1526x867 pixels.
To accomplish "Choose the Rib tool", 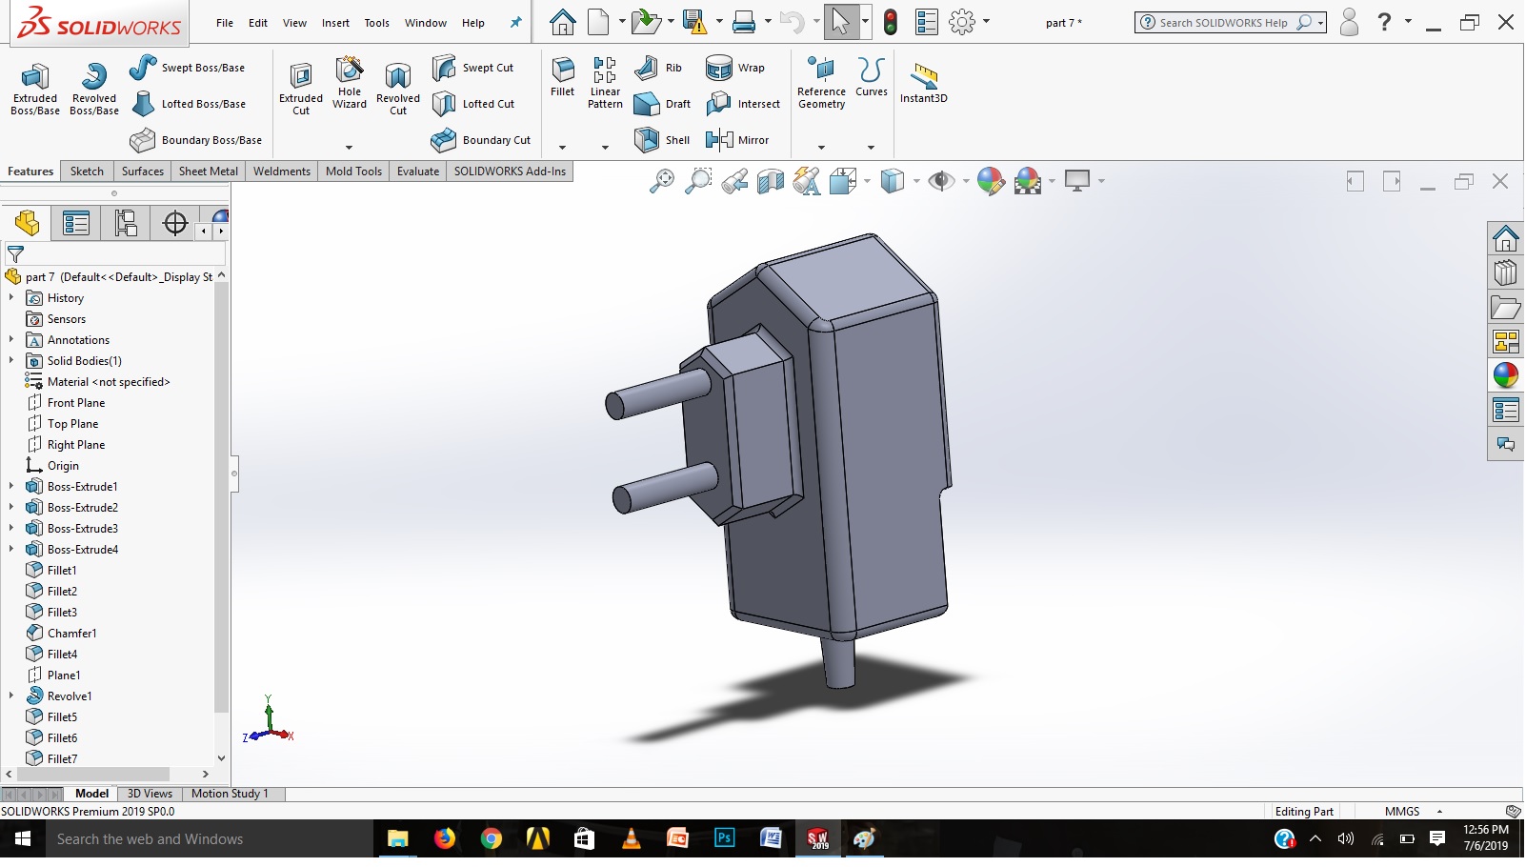I will click(660, 68).
